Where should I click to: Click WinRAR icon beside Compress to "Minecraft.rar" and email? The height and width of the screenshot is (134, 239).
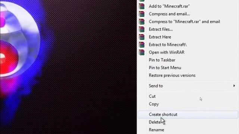(142, 22)
